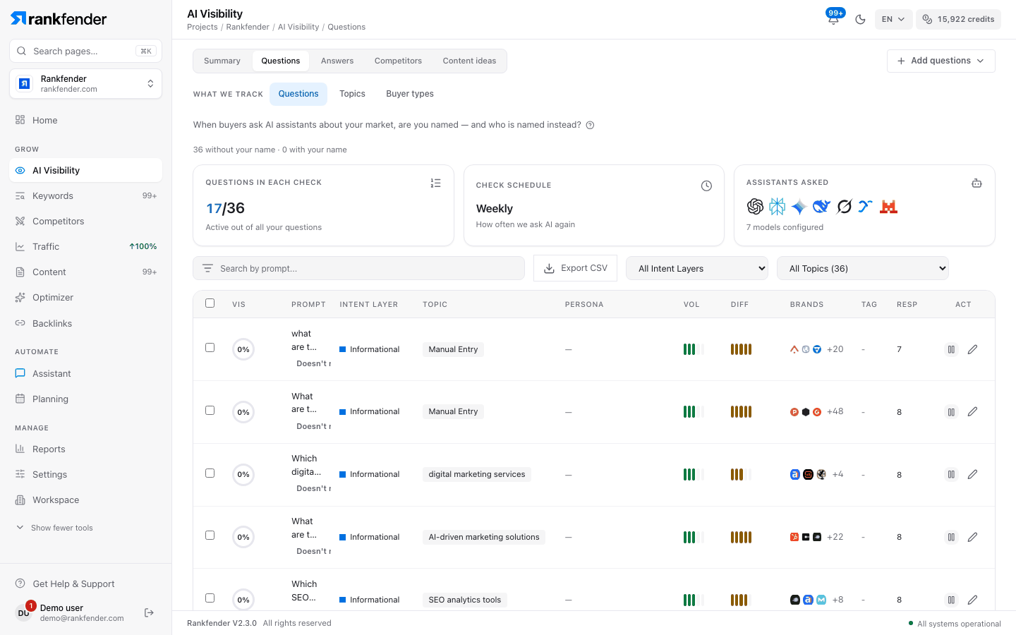This screenshot has height=635, width=1016.
Task: Check the AI-driven marketing solutions row checkbox
Action: tap(210, 536)
